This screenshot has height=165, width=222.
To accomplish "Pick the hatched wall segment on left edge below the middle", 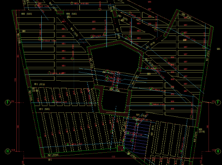I will 28,78.
